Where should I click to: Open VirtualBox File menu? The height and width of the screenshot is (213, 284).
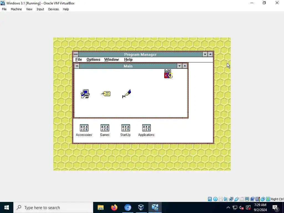4,9
